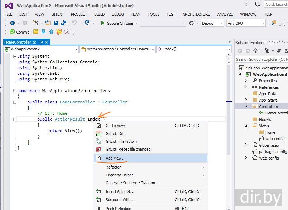Click the Redo arrow icon
Image resolution: width=288 pixels, height=210 pixels.
tap(87, 23)
